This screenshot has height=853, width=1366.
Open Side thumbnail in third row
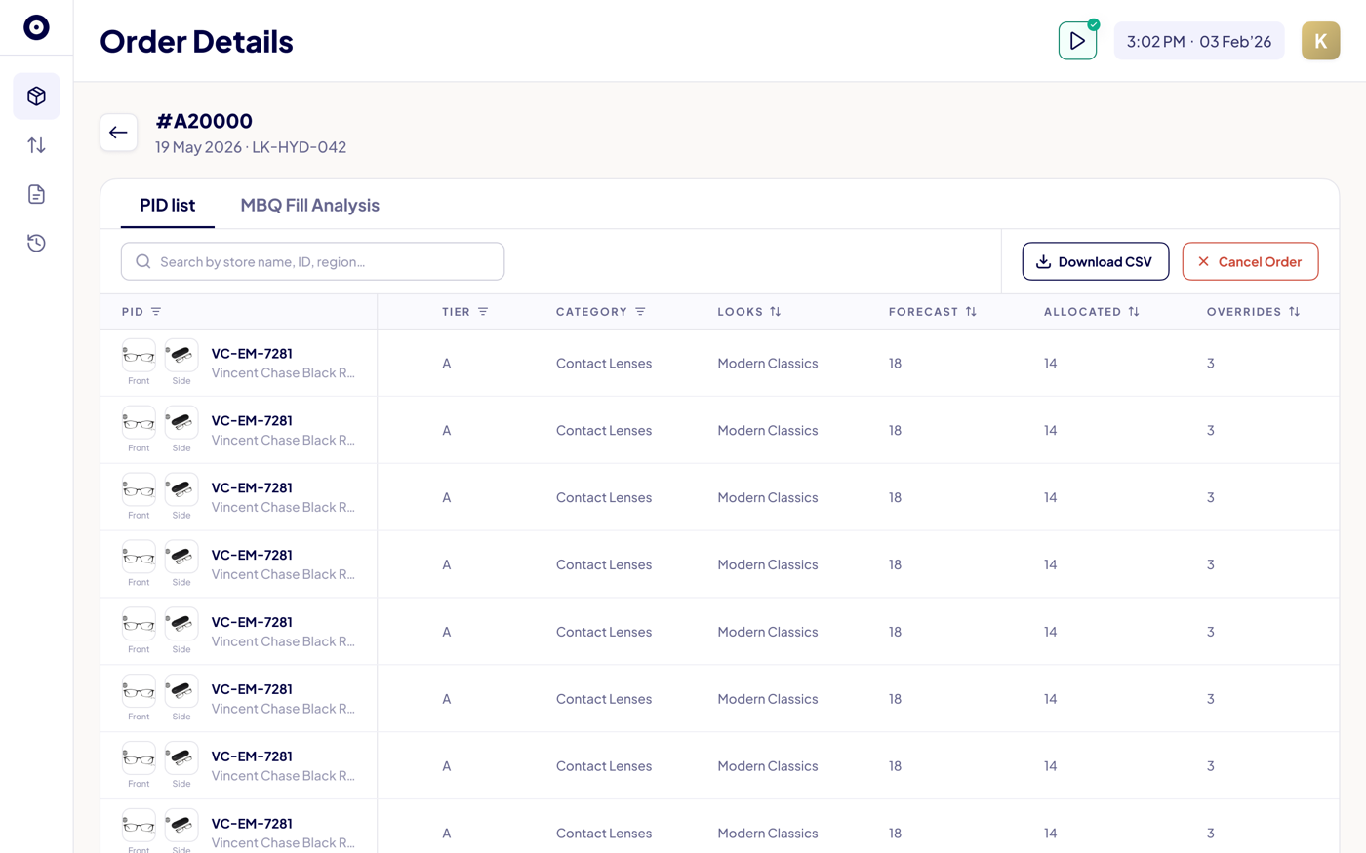pos(181,490)
